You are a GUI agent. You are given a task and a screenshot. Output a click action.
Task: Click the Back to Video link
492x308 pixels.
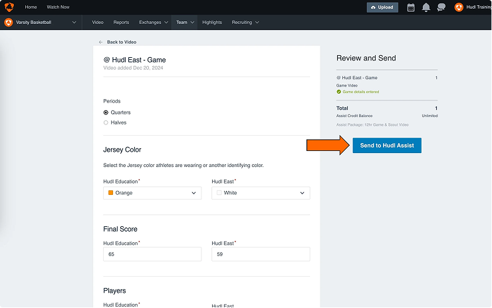point(122,42)
